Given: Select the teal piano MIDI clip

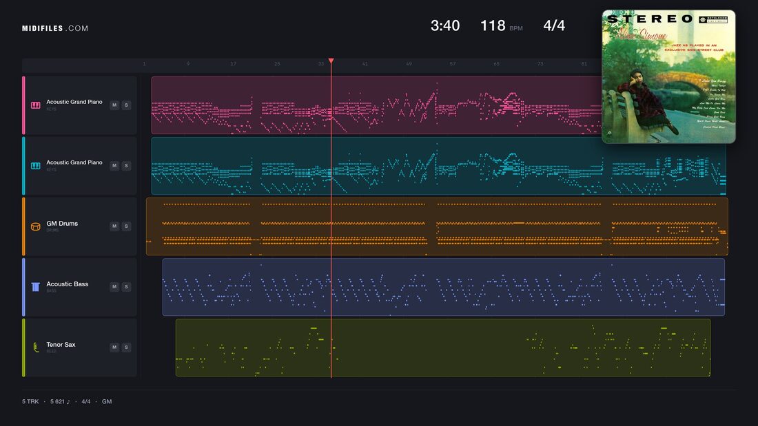Looking at the screenshot, I should 438,166.
